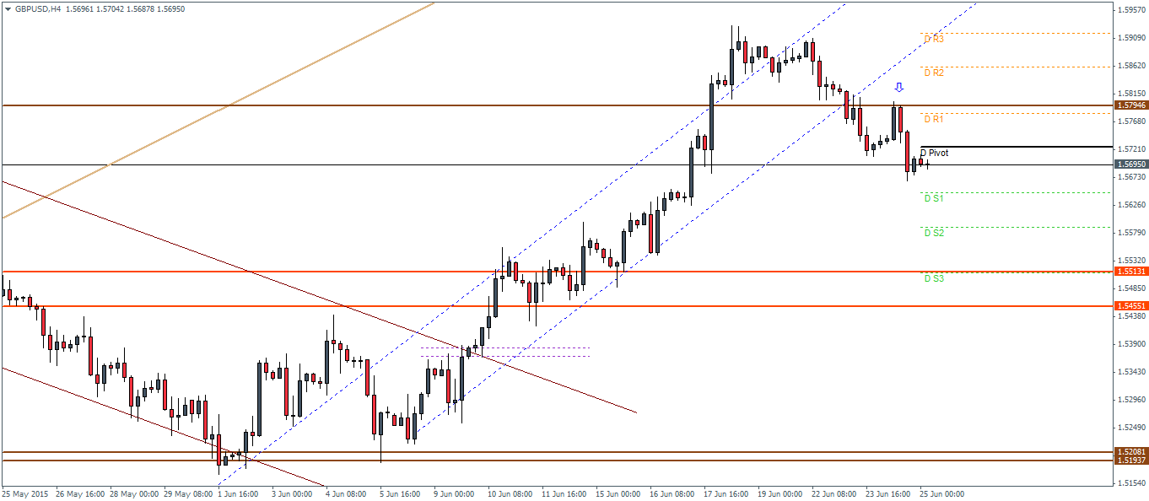The image size is (1149, 501).
Task: Click the 1.58620 price scale value
Action: [1131, 65]
